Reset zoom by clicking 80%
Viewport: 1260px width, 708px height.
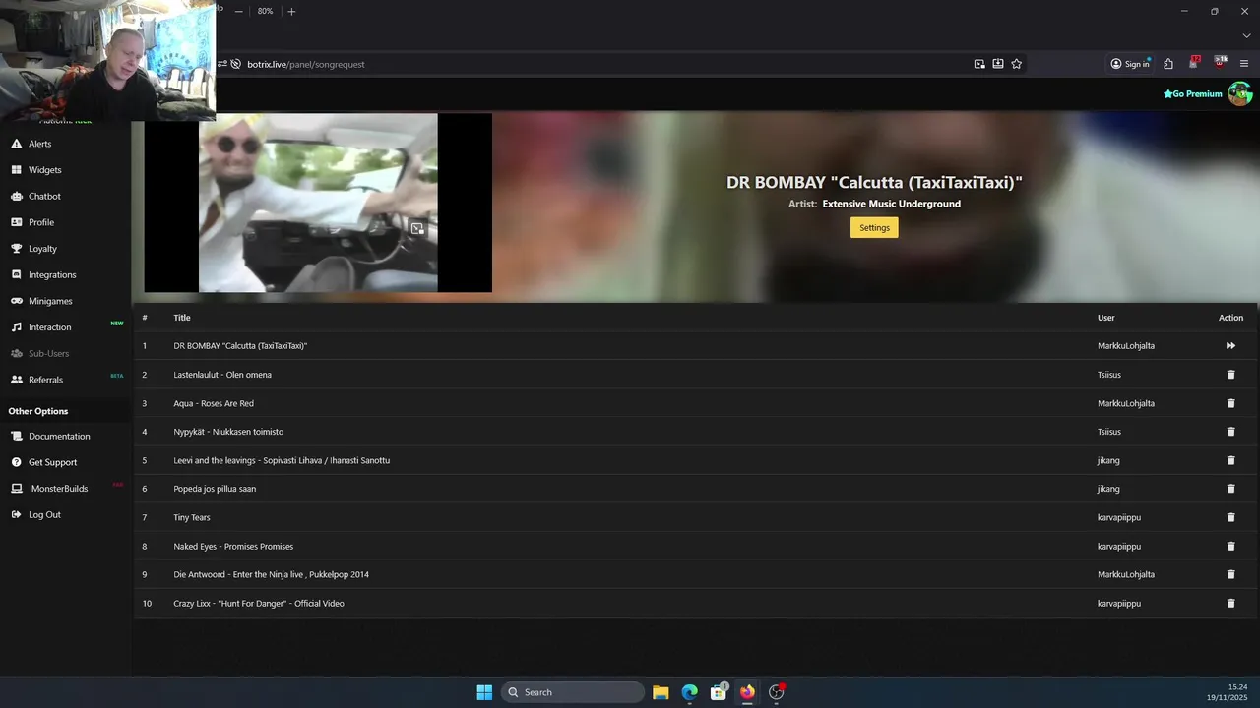[x=265, y=11]
